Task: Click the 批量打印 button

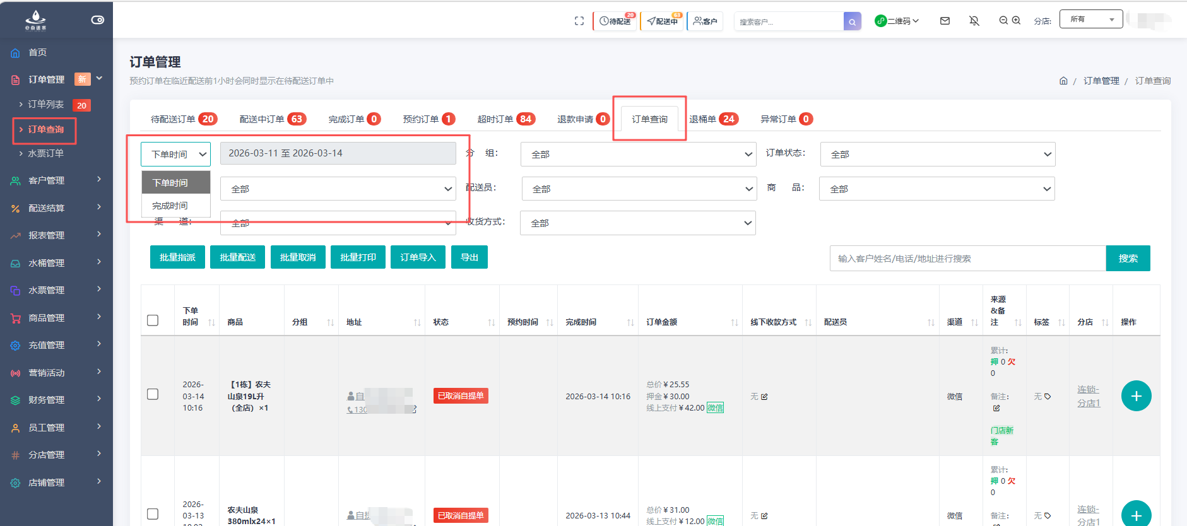Action: click(x=358, y=257)
